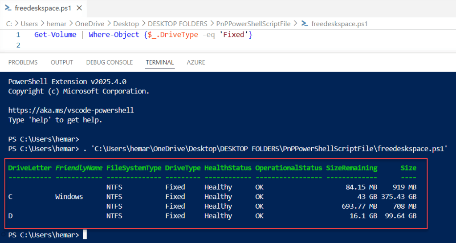Viewport: 456px width, 243px height.
Task: Click the OperationalStatus column header
Action: 289,168
